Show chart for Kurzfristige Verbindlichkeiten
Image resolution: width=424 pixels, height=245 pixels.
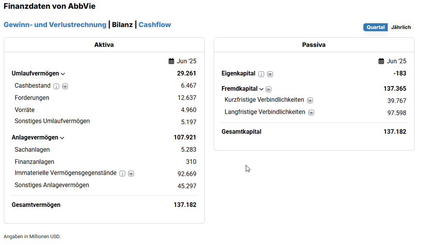310,100
